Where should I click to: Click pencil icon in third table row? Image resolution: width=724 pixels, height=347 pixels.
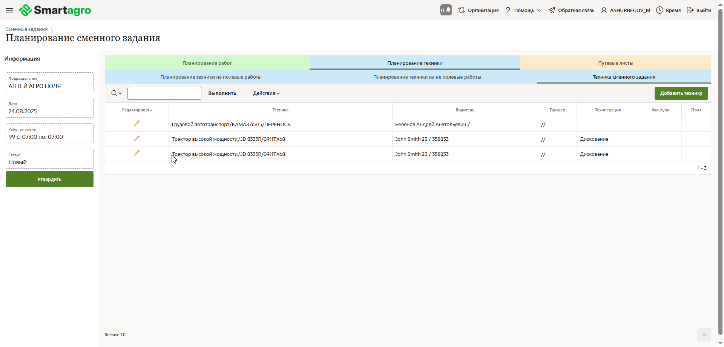click(x=137, y=153)
